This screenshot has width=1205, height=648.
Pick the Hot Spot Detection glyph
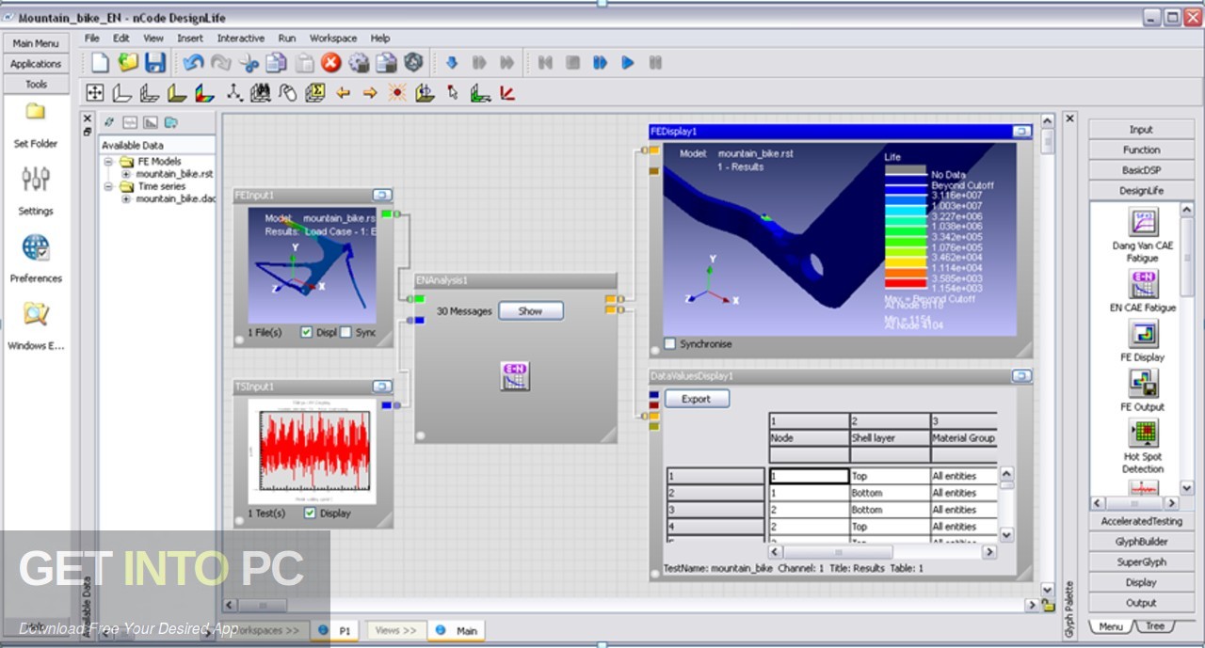tap(1143, 434)
